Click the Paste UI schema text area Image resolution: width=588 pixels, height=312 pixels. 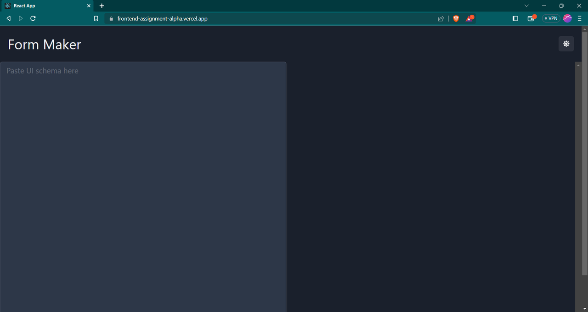(143, 187)
